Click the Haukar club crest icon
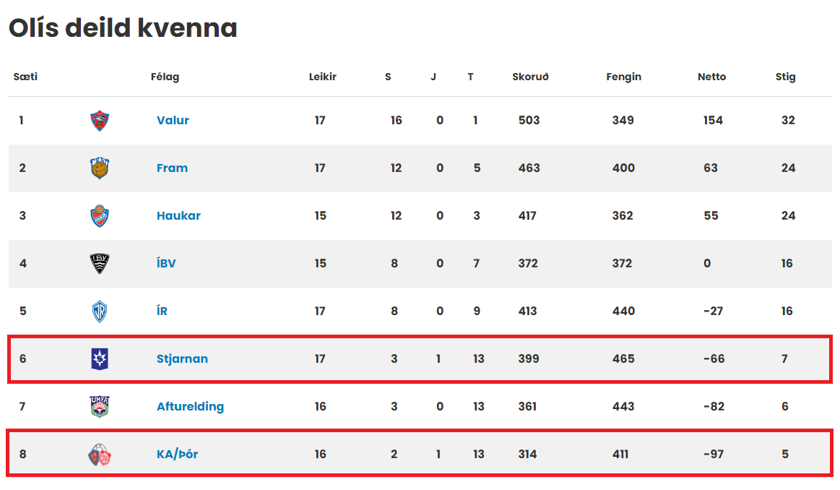 (x=100, y=216)
